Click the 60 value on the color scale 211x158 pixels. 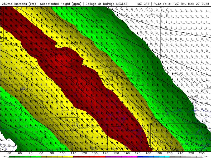[20, 153]
